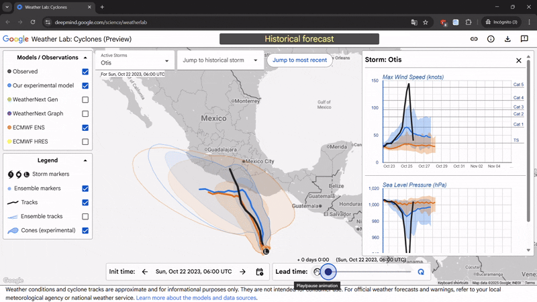Enable the ECMWF HRES checkbox

tap(85, 142)
